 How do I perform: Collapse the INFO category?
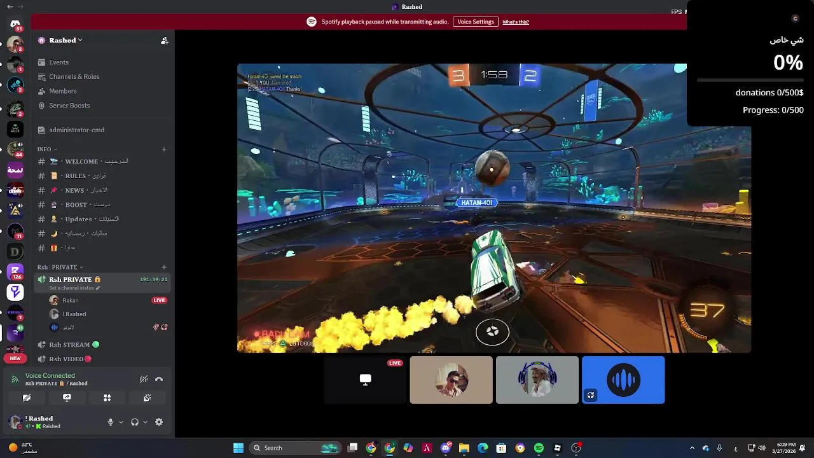click(x=46, y=149)
